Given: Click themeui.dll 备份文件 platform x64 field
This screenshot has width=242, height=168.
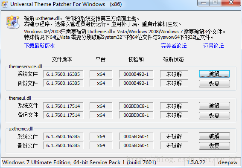Looking at the screenshot, I should (x=101, y=115).
